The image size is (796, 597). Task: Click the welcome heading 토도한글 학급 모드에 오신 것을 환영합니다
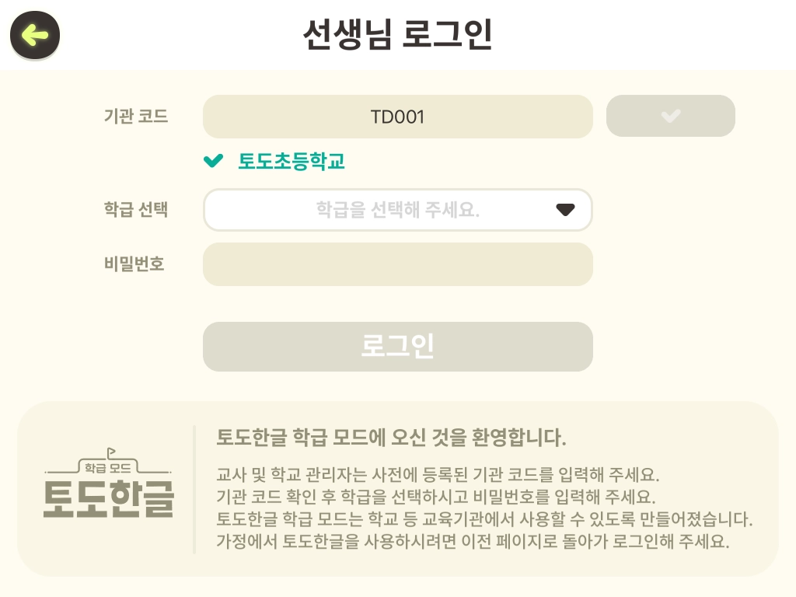pyautogui.click(x=391, y=437)
